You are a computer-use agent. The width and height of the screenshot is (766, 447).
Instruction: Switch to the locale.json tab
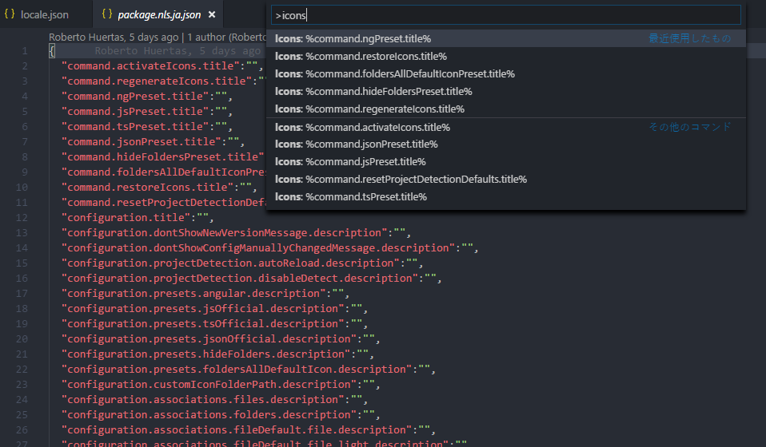[45, 14]
